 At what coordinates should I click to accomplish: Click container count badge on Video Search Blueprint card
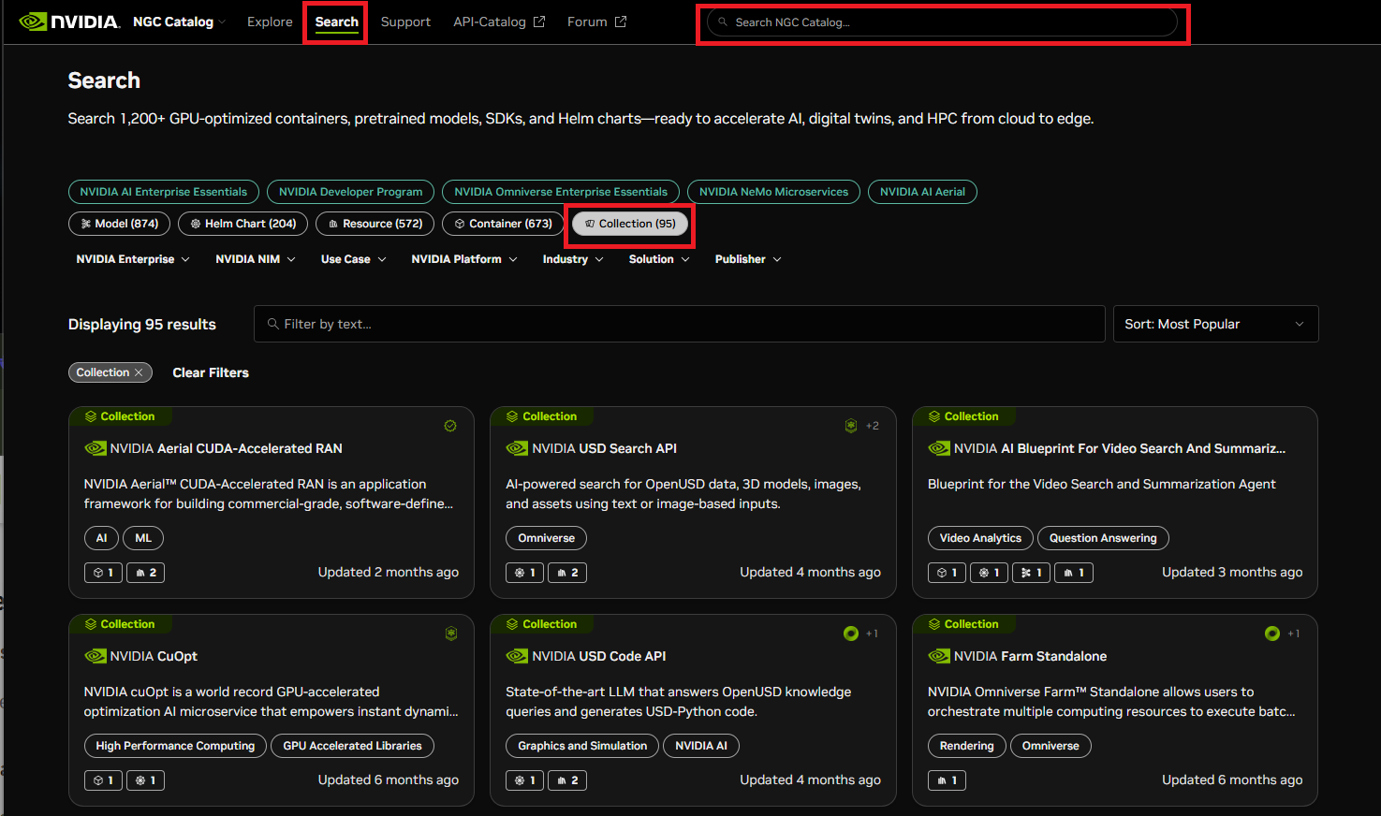point(947,573)
